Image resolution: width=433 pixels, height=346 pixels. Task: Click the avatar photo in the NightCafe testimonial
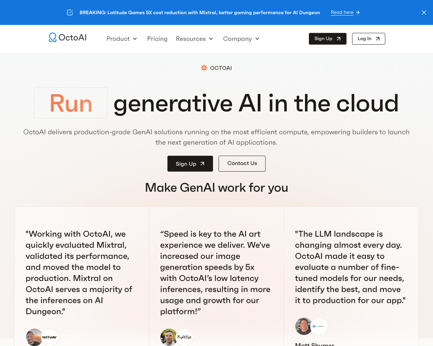click(169, 337)
